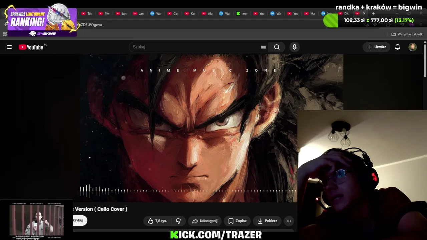The image size is (427, 240).
Task: Open the browser apps grid icon
Action: tap(5, 34)
